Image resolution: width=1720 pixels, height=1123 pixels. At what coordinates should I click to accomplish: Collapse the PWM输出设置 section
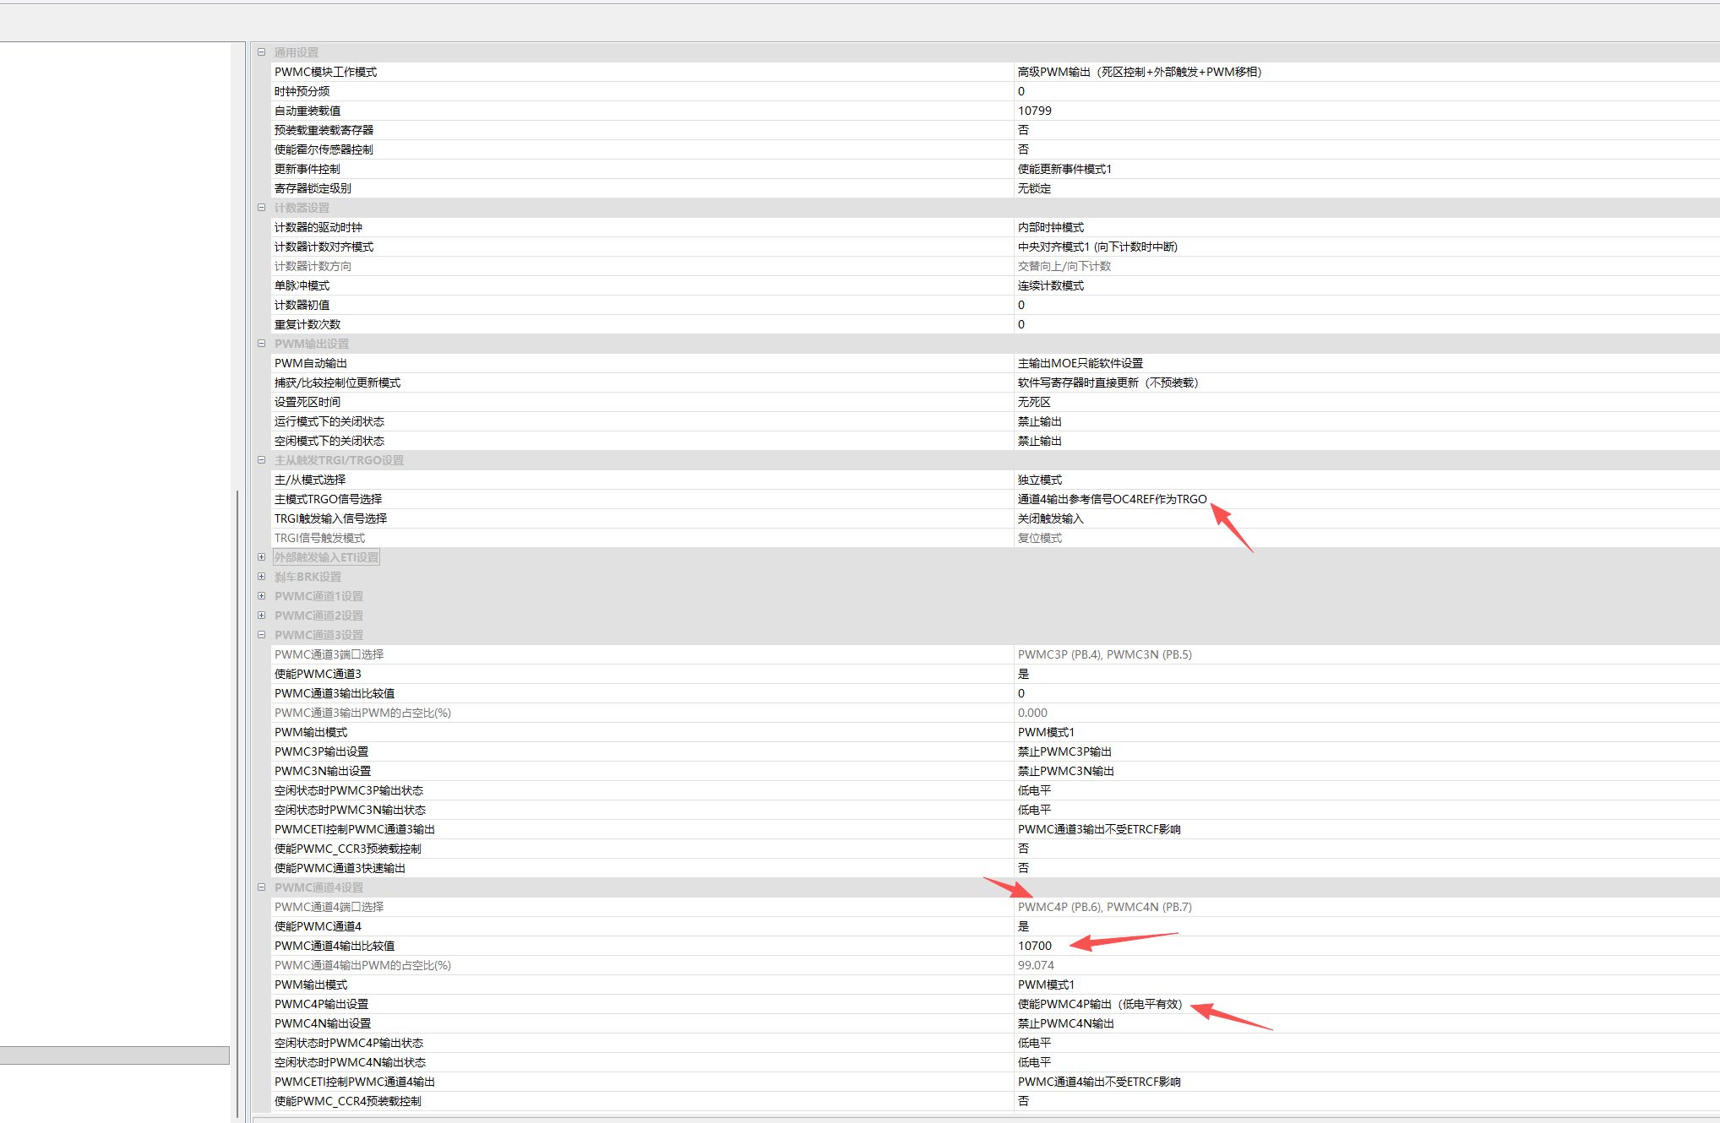coord(262,344)
